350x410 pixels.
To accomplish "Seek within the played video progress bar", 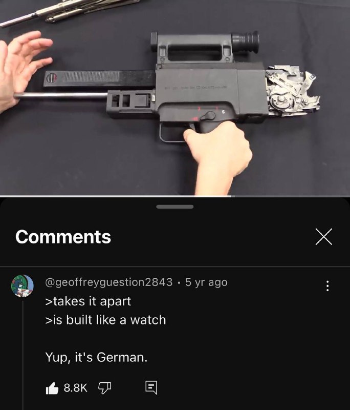I will pos(115,196).
